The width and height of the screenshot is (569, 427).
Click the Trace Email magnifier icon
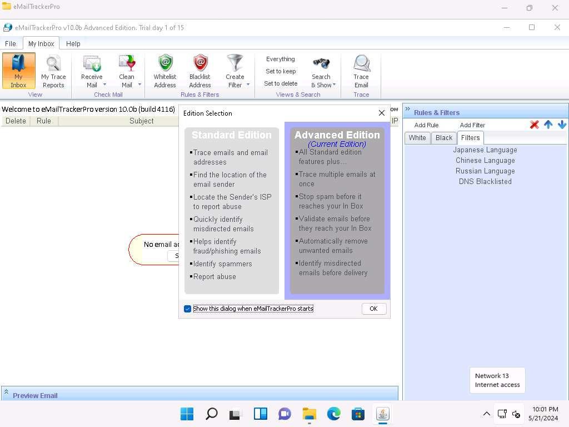coord(361,64)
